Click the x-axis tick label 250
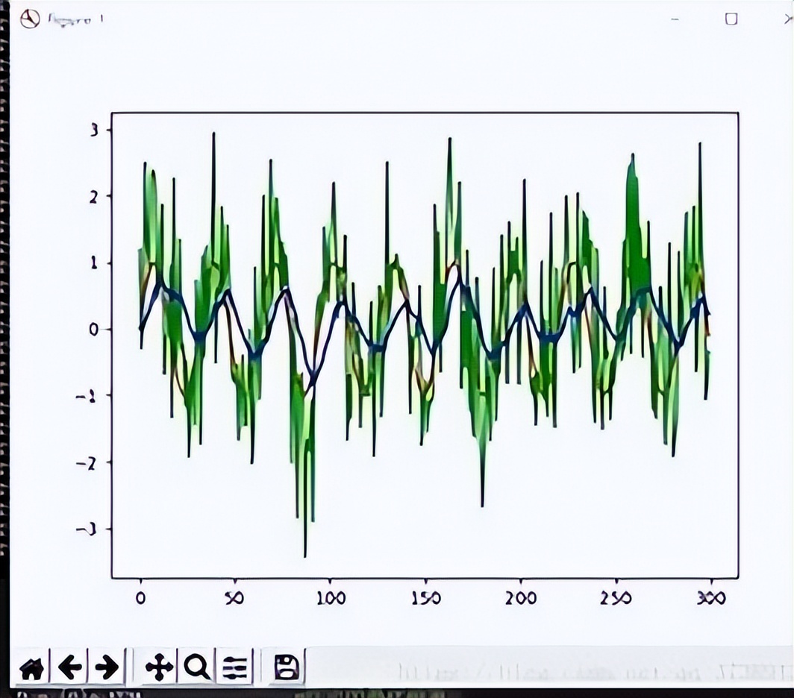Viewport: 794px width, 698px height. click(x=616, y=598)
